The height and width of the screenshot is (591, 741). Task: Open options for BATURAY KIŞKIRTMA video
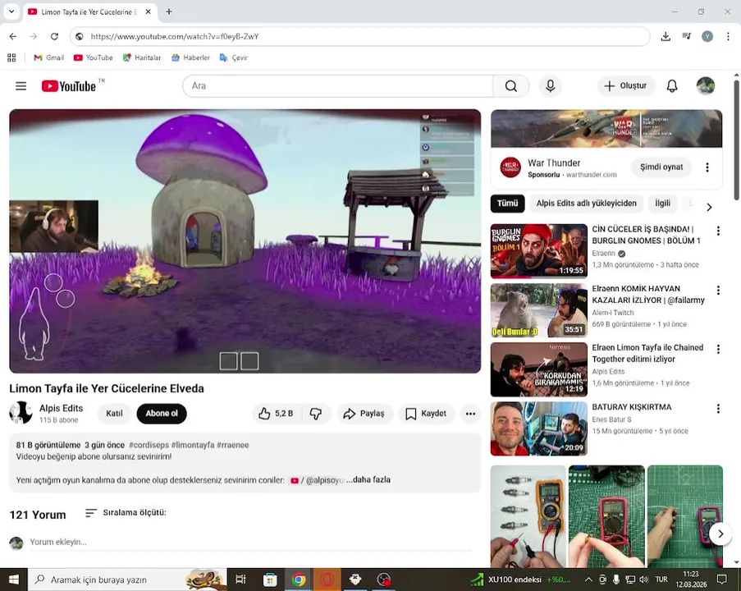pyautogui.click(x=718, y=409)
